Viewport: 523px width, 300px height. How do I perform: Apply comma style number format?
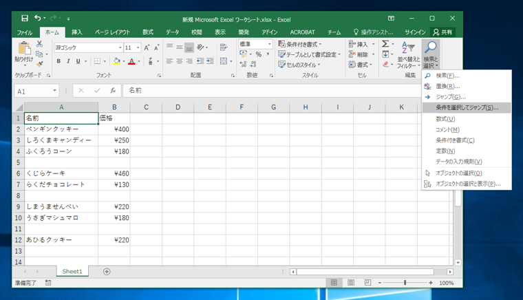point(268,54)
